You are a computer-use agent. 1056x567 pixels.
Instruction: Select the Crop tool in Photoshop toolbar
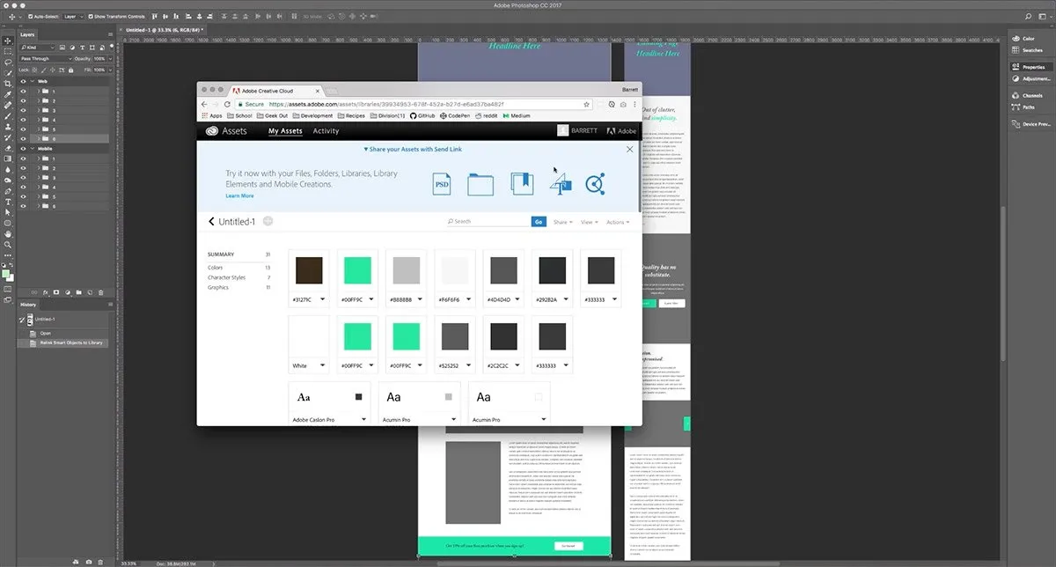pyautogui.click(x=8, y=83)
